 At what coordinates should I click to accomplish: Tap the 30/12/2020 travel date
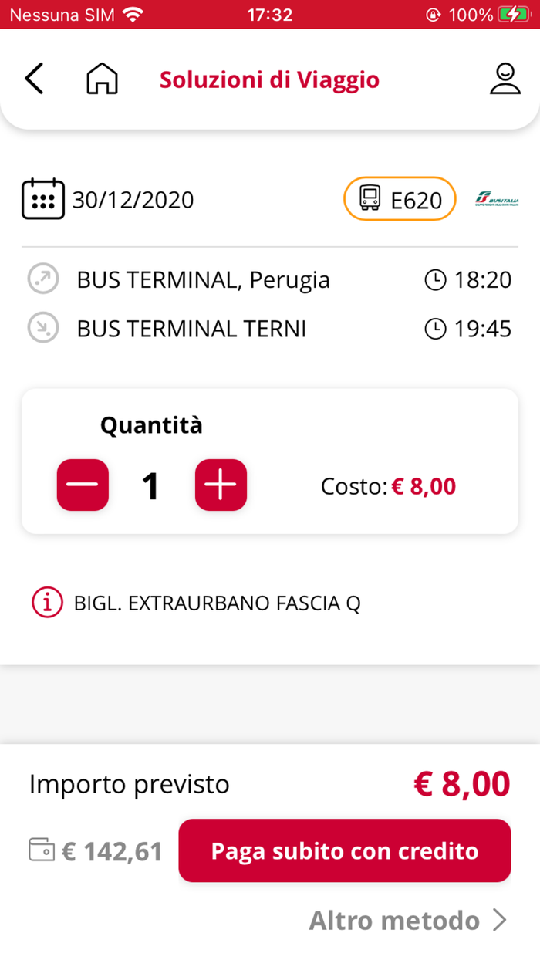[133, 200]
